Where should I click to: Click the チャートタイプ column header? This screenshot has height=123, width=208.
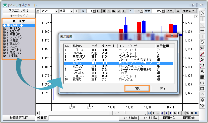136,46
